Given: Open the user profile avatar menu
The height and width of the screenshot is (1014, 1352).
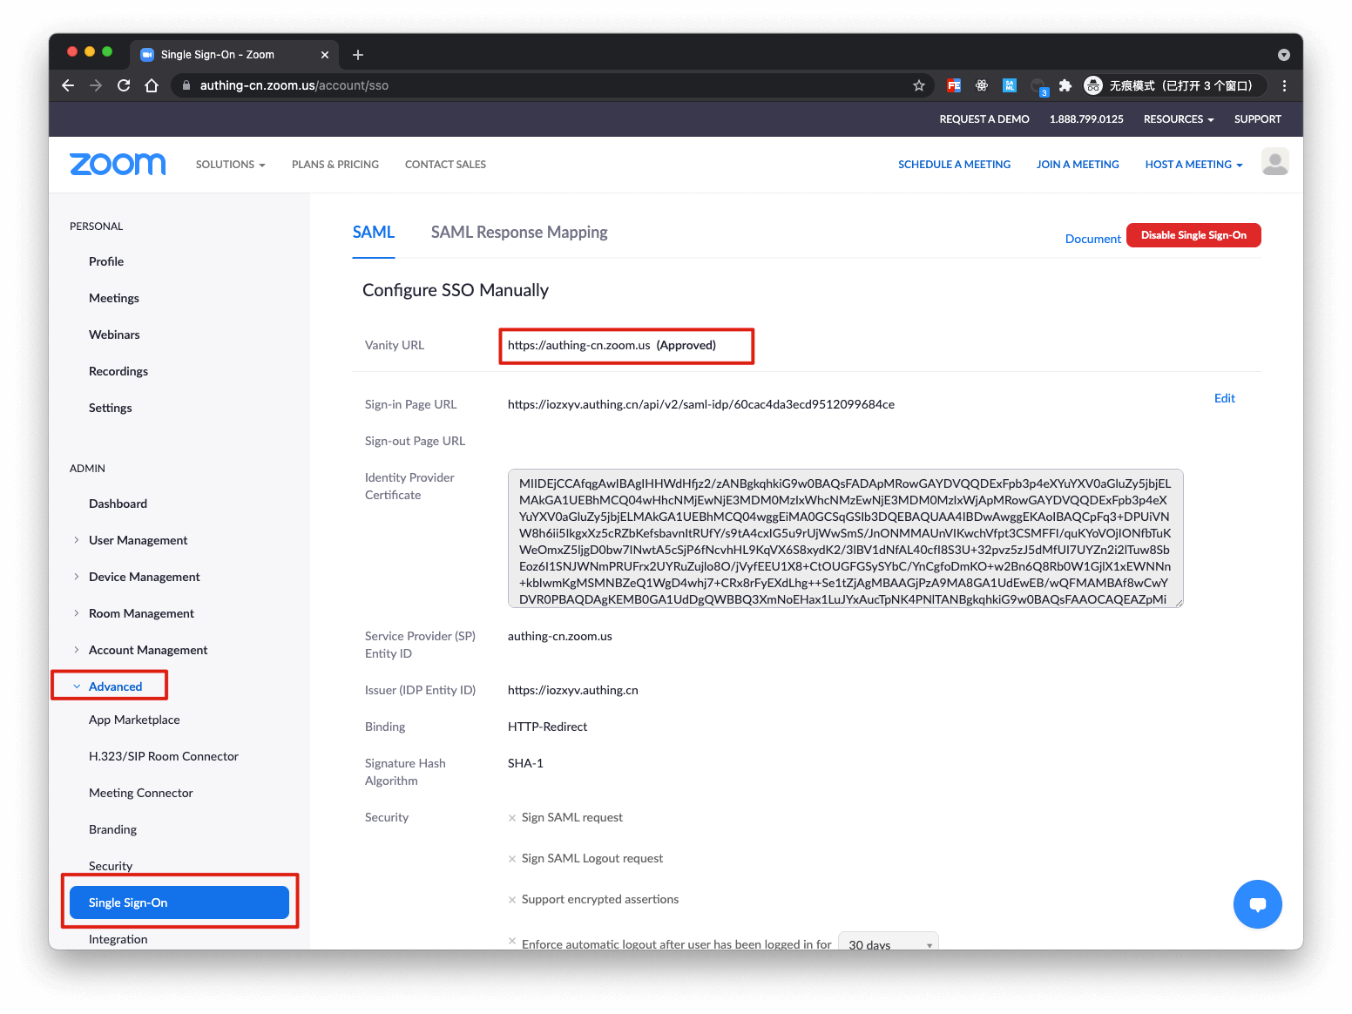Looking at the screenshot, I should (1274, 163).
